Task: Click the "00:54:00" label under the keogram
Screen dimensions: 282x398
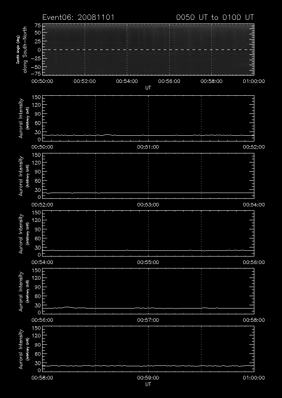Action: coord(127,81)
